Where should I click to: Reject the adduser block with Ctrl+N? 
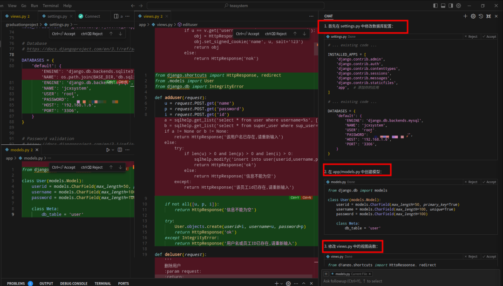click(x=307, y=197)
